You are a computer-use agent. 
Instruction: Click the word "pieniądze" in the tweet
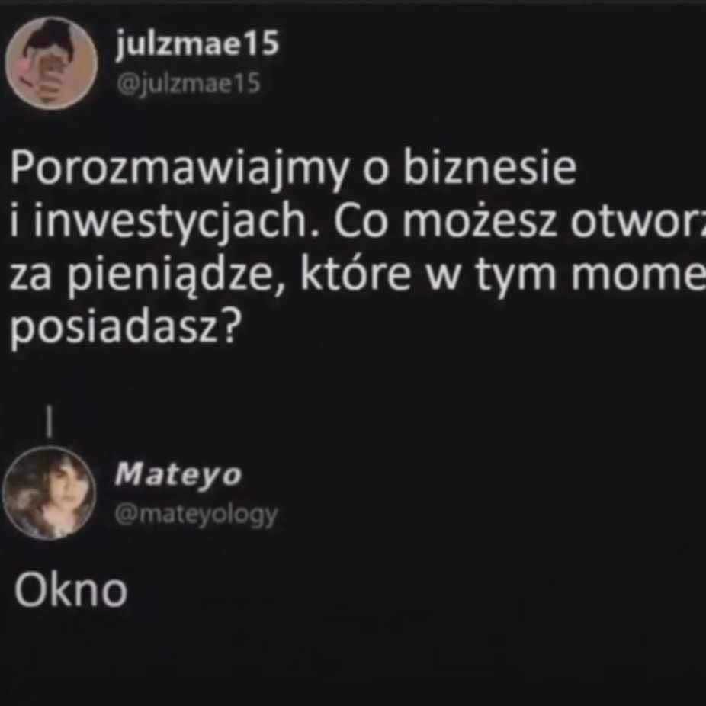click(176, 275)
